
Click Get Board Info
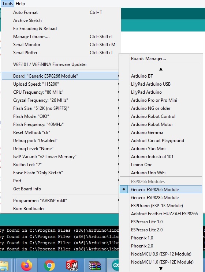pos(60,189)
